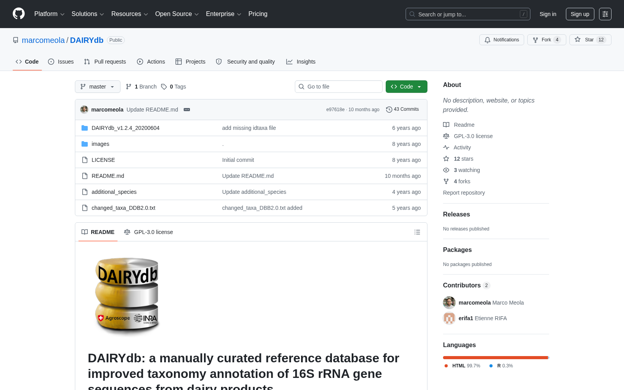The width and height of the screenshot is (624, 390).
Task: Open the README outline list icon
Action: coord(417,232)
